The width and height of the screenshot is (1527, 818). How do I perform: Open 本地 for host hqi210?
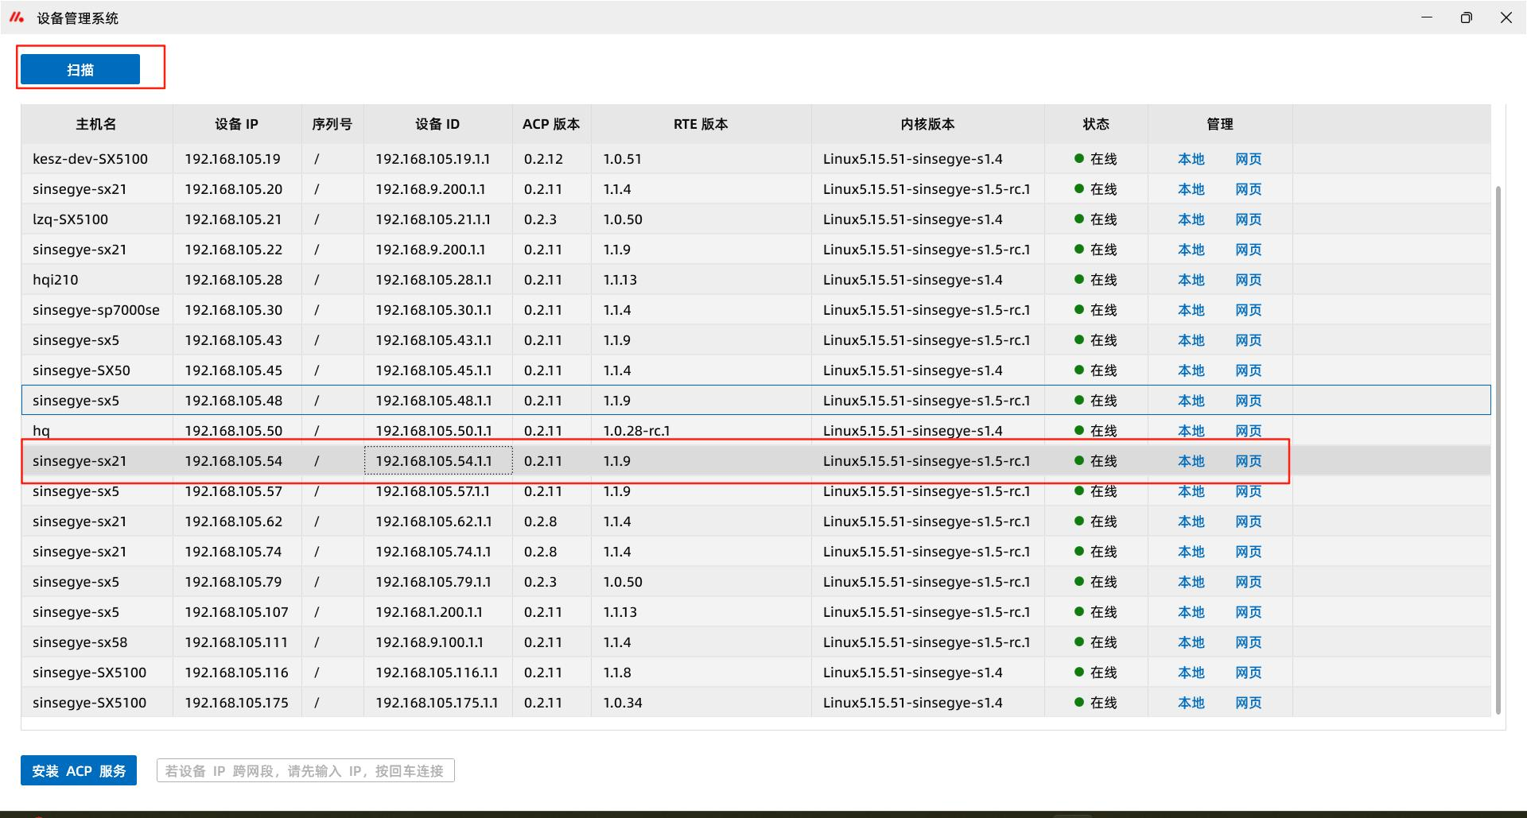1191,280
